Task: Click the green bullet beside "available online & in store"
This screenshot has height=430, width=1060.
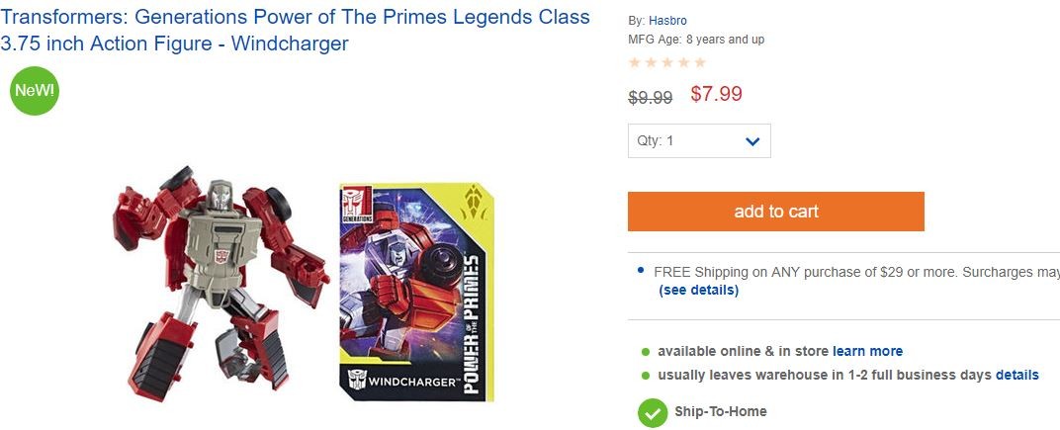Action: click(646, 352)
